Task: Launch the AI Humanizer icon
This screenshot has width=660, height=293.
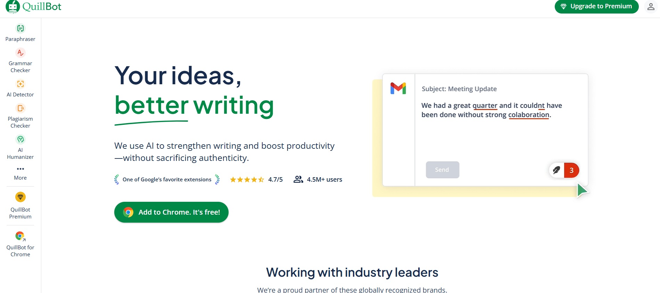Action: point(20,139)
